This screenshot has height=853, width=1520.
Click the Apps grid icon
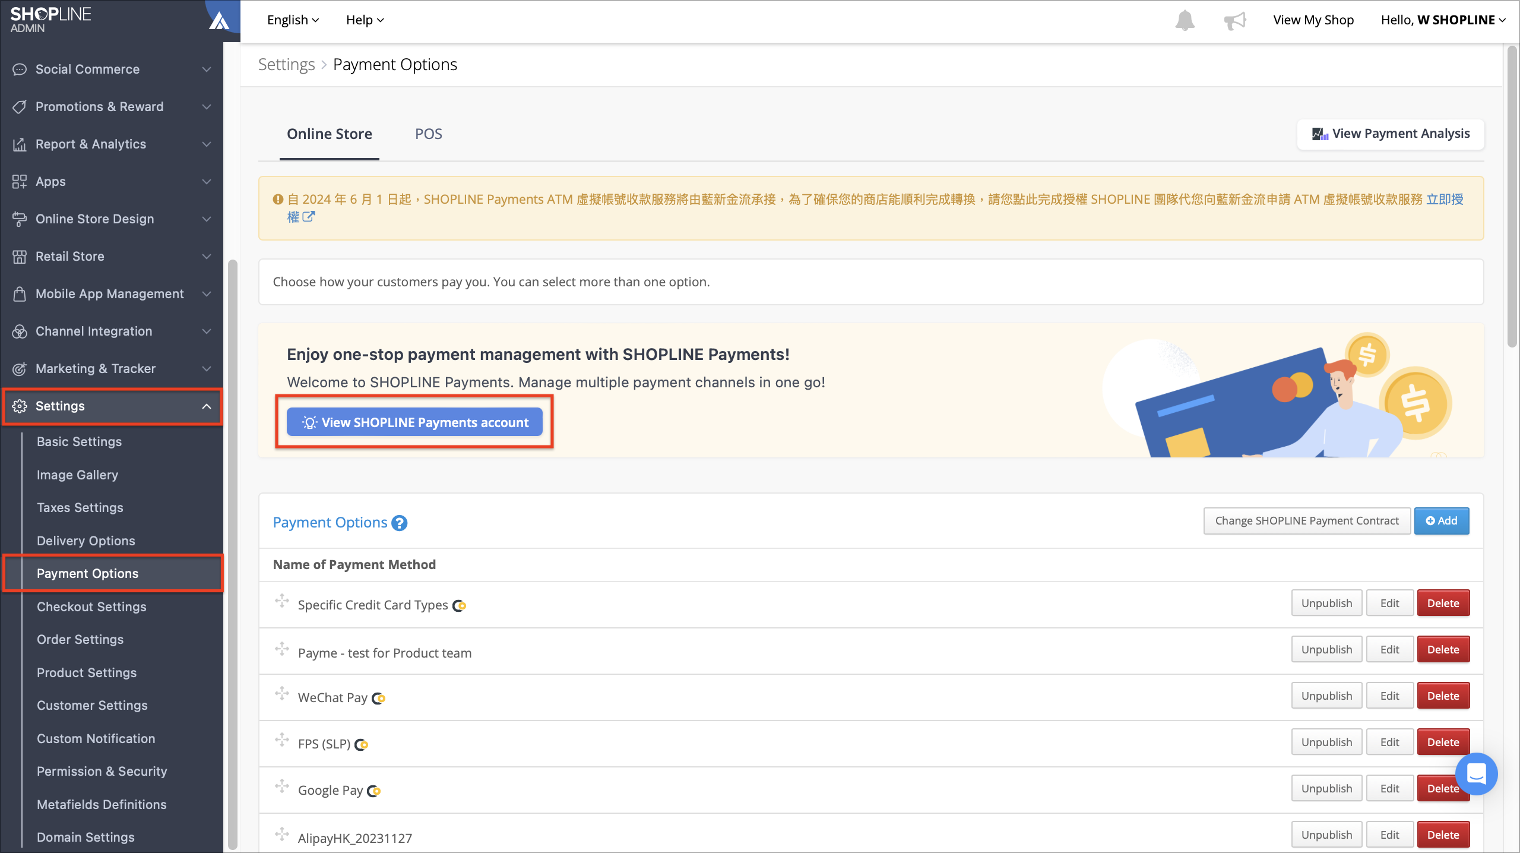pyautogui.click(x=20, y=182)
